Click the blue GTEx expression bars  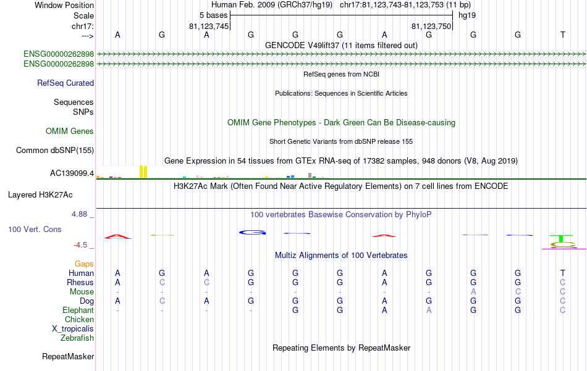click(x=290, y=177)
